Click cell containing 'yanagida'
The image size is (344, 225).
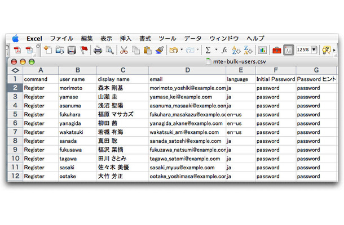coord(77,123)
